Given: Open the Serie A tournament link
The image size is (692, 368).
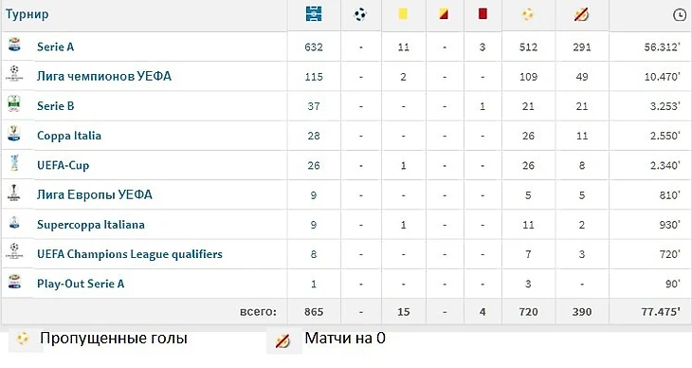Looking at the screenshot, I should (x=56, y=46).
